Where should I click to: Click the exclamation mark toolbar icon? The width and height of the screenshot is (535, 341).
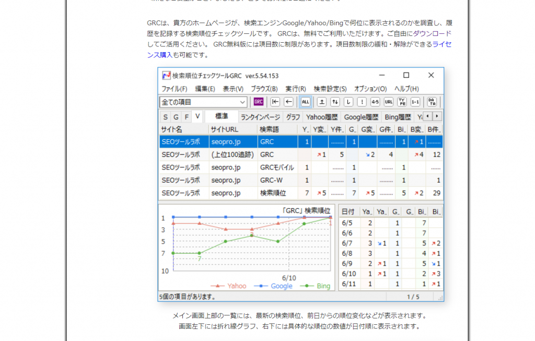click(362, 102)
